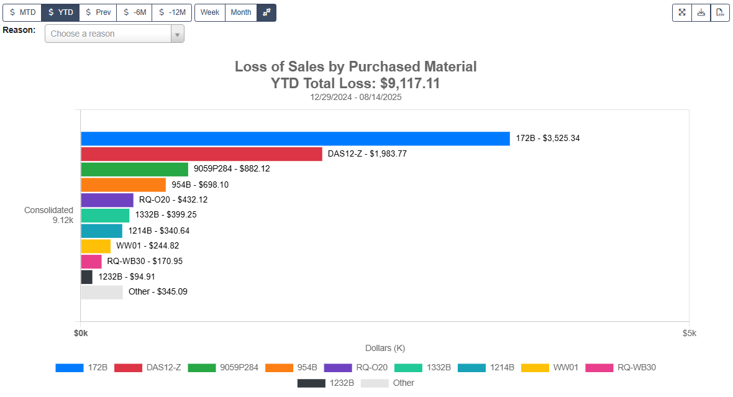733x397 pixels.
Task: Click the arrows icon next to Month
Action: tap(266, 12)
